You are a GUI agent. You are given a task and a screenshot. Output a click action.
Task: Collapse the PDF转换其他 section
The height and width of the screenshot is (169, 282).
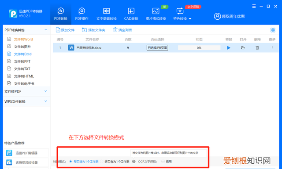(46, 30)
